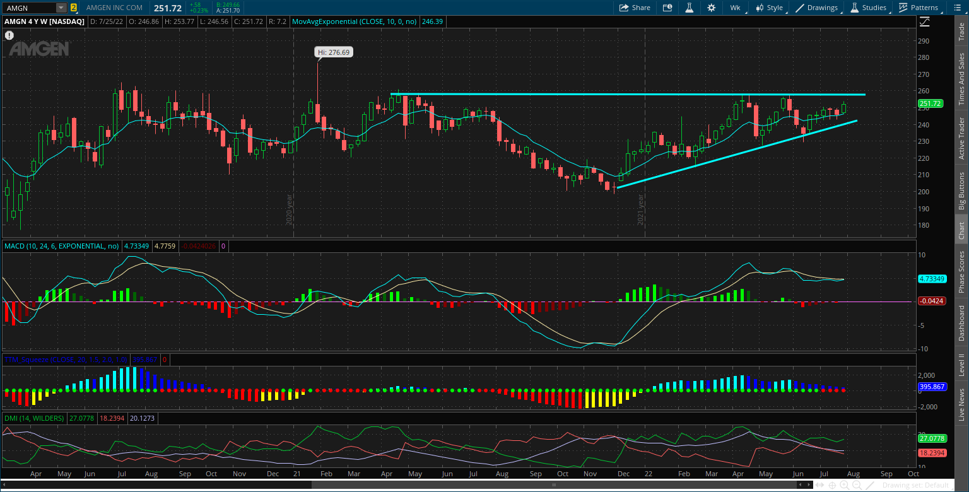Click the zoom out magnifier icon
969x492 pixels.
click(857, 485)
